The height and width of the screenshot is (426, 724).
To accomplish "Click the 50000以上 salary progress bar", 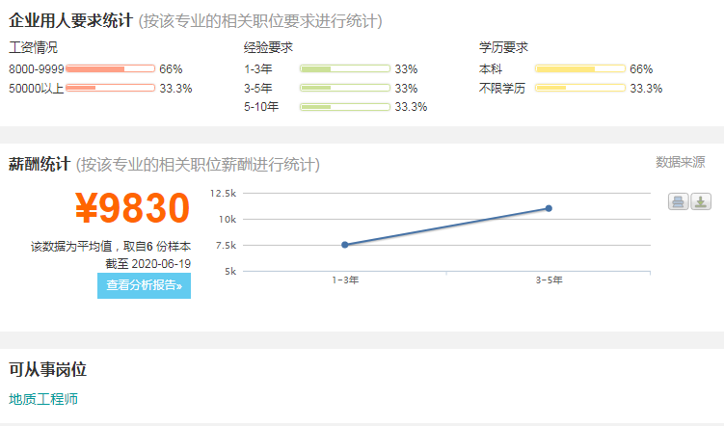I will click(110, 88).
